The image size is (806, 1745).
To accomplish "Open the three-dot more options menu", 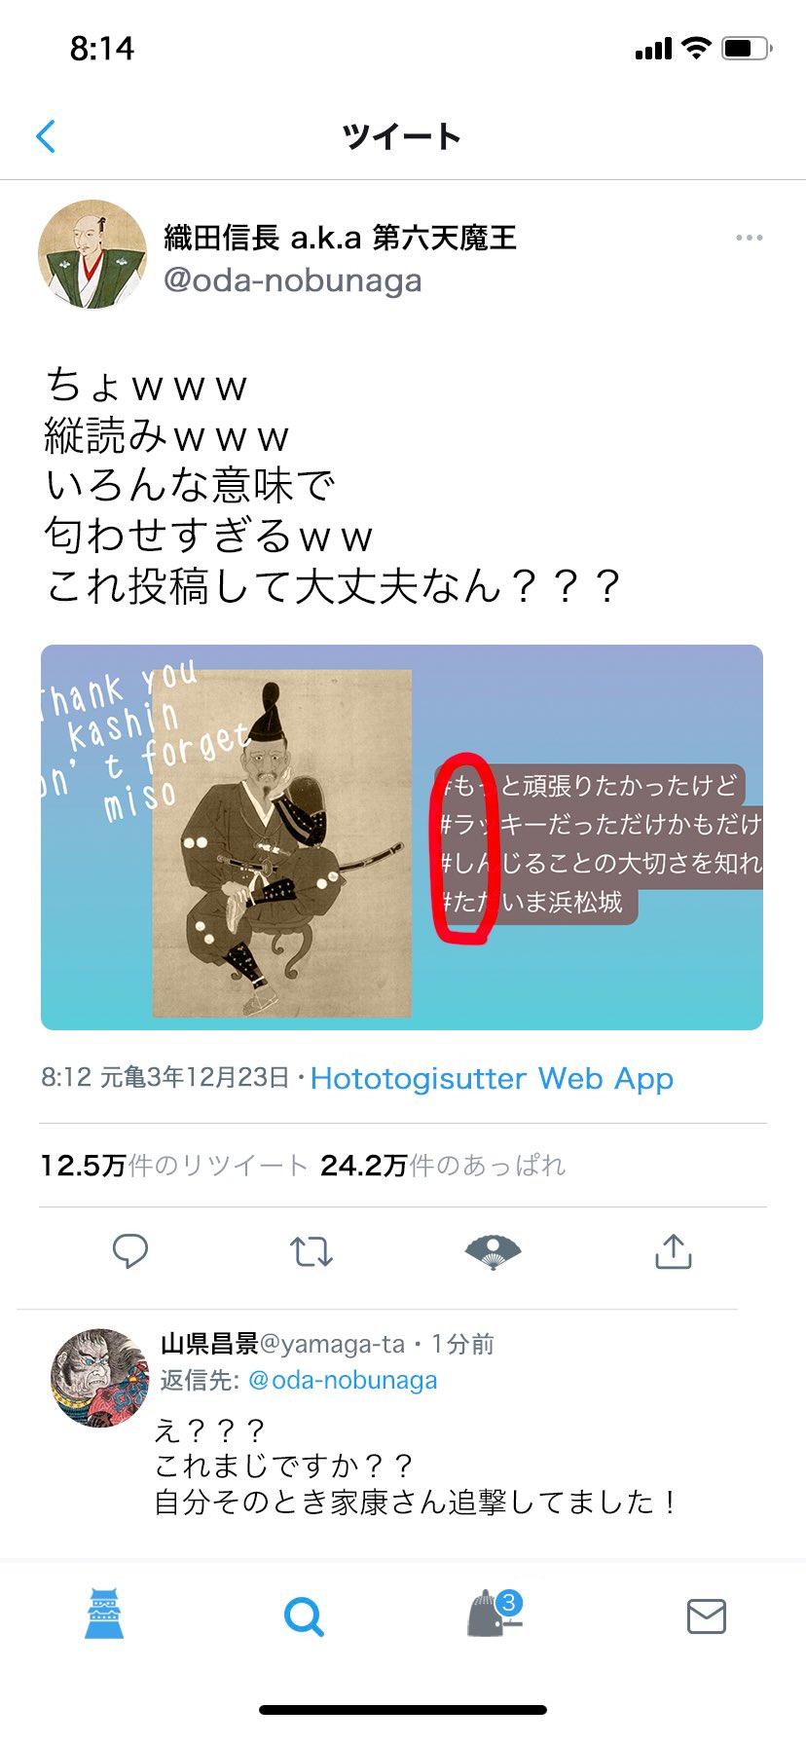I will [750, 238].
